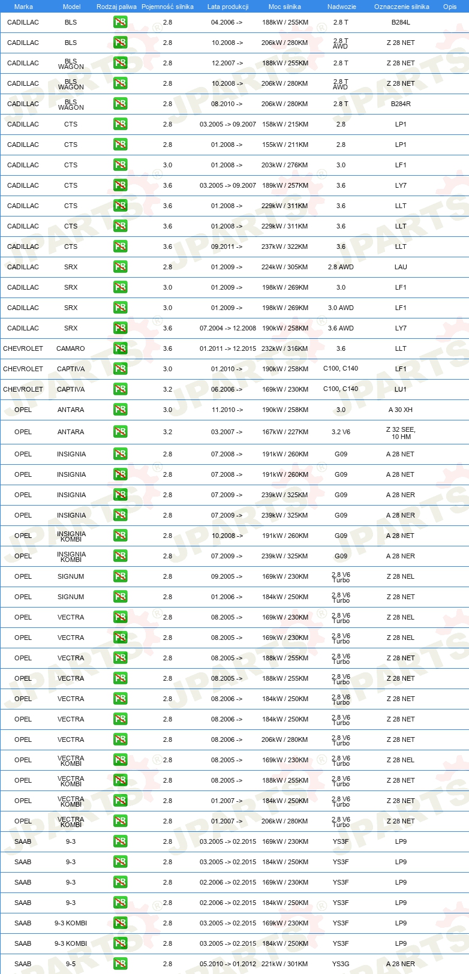Click the Rodzaj paliwa column header

tap(116, 7)
